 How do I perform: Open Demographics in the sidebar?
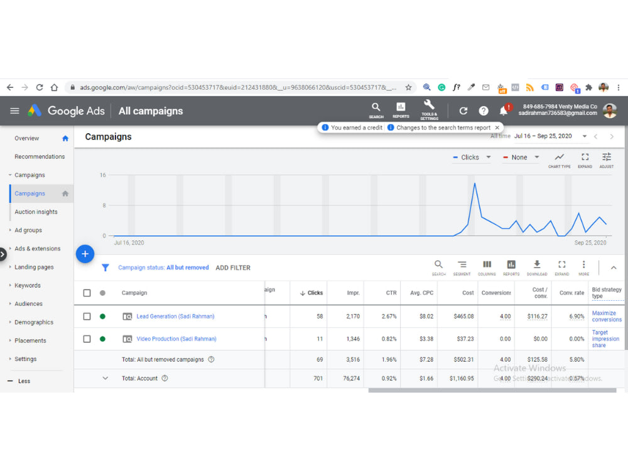point(34,322)
